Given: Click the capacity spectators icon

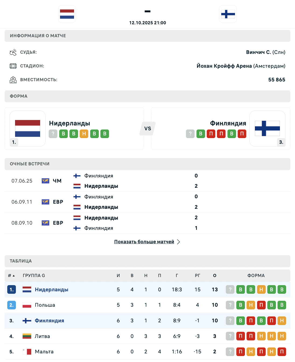Looking at the screenshot, I should click(x=13, y=80).
